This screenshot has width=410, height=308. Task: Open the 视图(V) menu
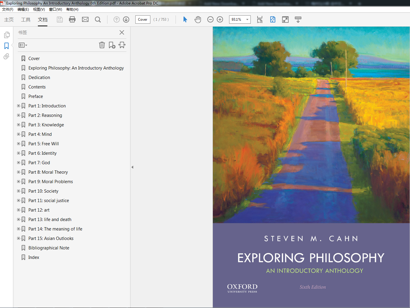click(x=39, y=9)
